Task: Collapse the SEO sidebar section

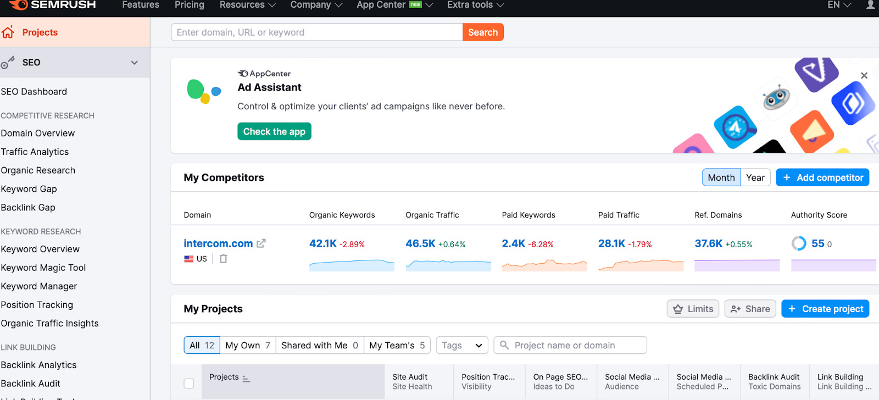Action: point(135,63)
